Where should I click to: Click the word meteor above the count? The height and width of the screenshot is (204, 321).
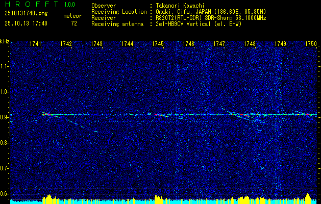[x=72, y=16]
